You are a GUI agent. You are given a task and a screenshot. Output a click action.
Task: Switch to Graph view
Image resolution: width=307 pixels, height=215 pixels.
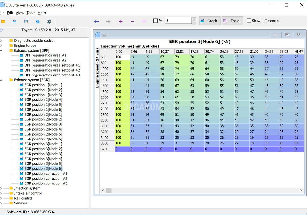pyautogui.click(x=209, y=21)
